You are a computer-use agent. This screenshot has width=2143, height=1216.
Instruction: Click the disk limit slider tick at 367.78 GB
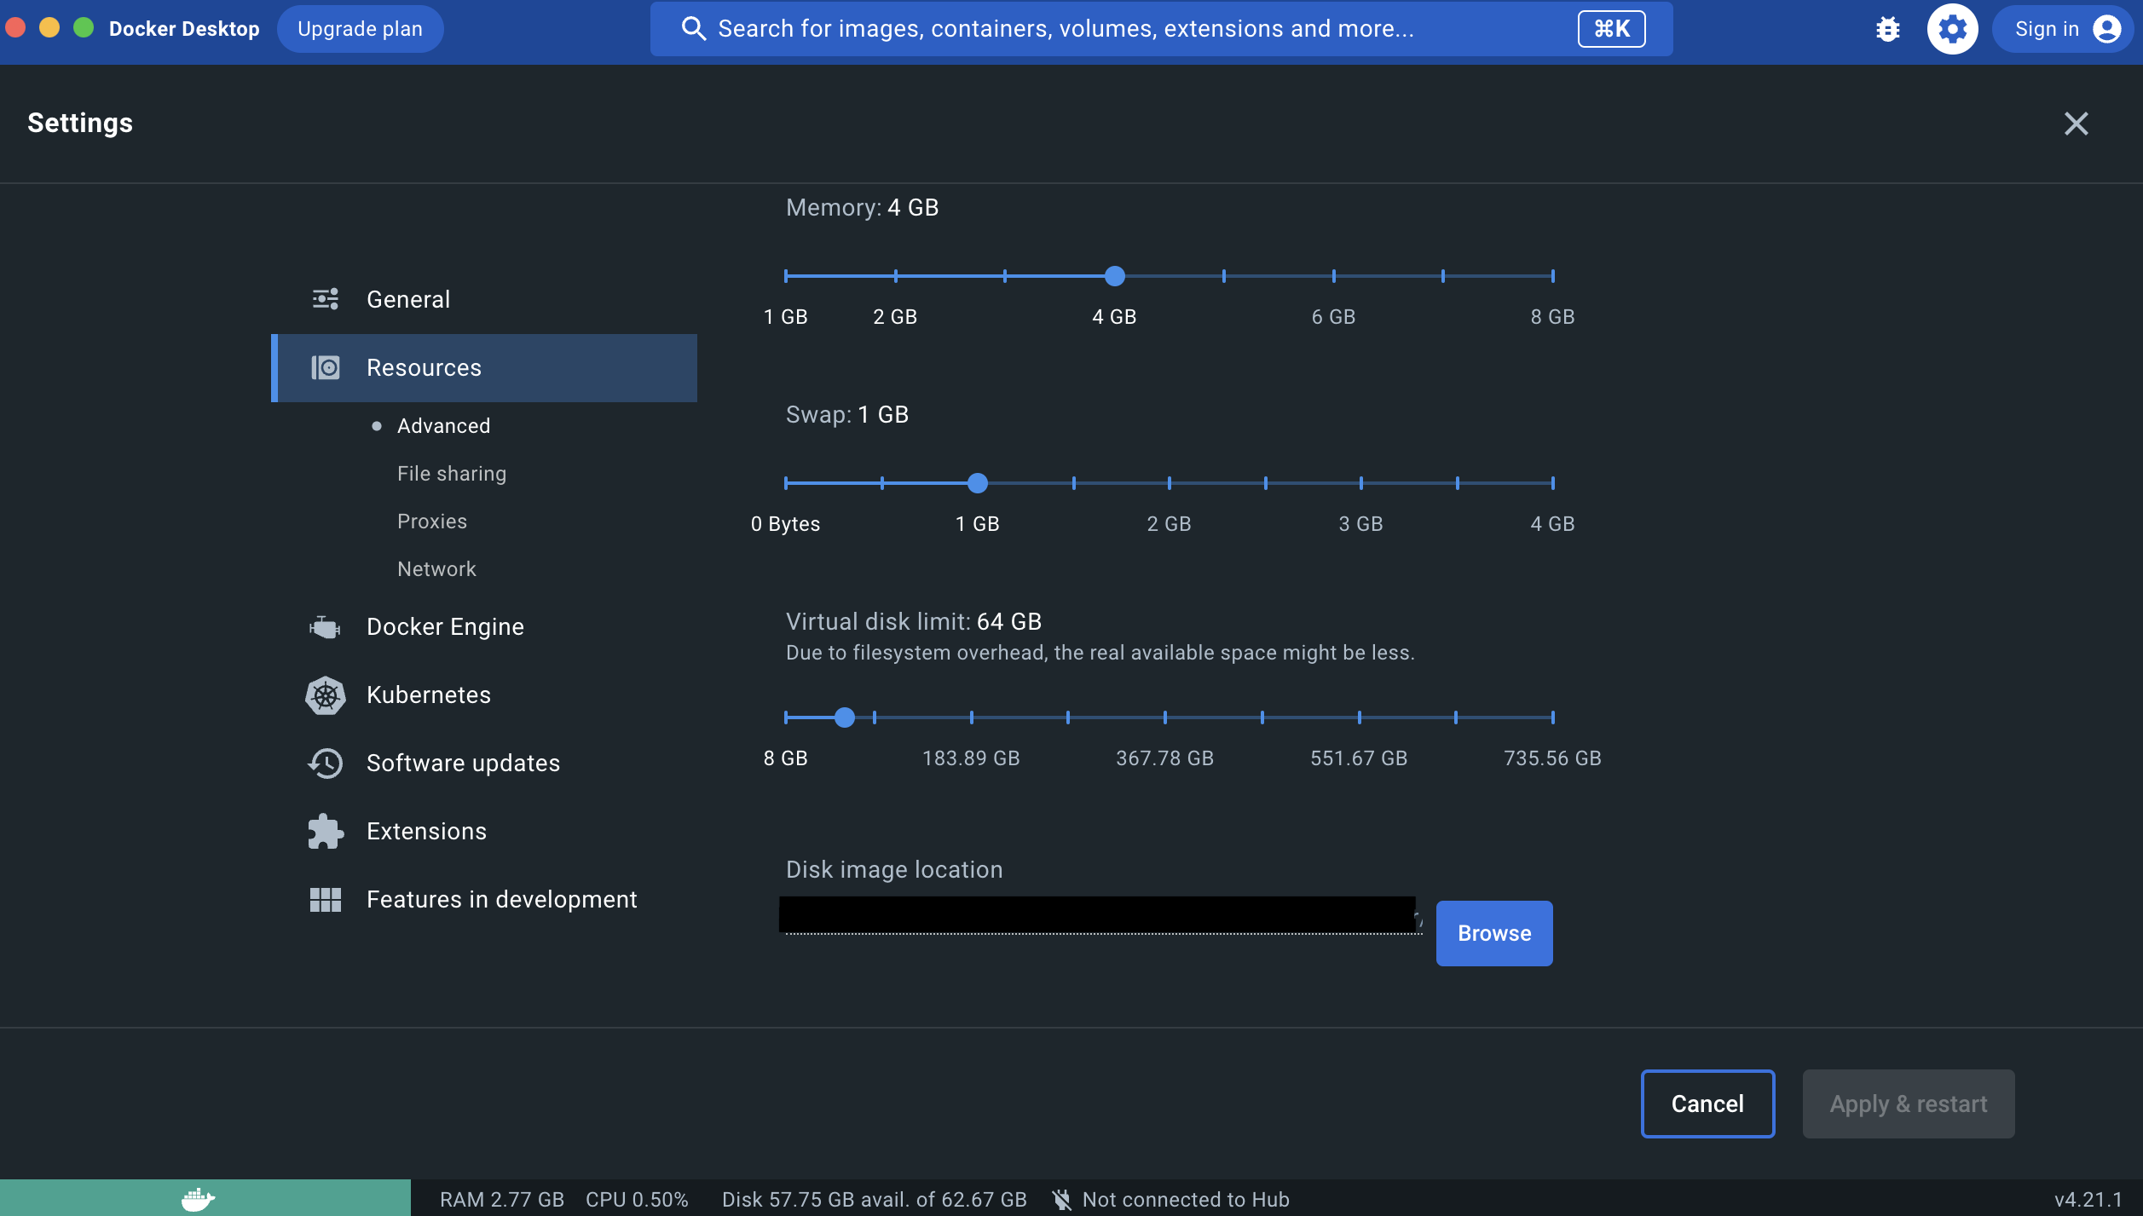click(1165, 717)
